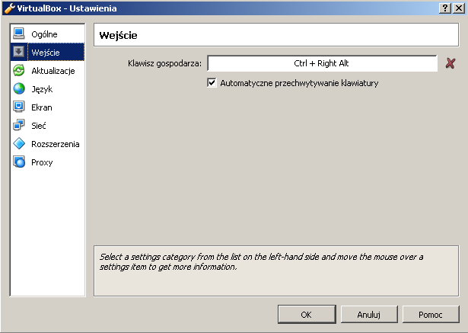Click the Proxy icon in sidebar

(x=19, y=162)
